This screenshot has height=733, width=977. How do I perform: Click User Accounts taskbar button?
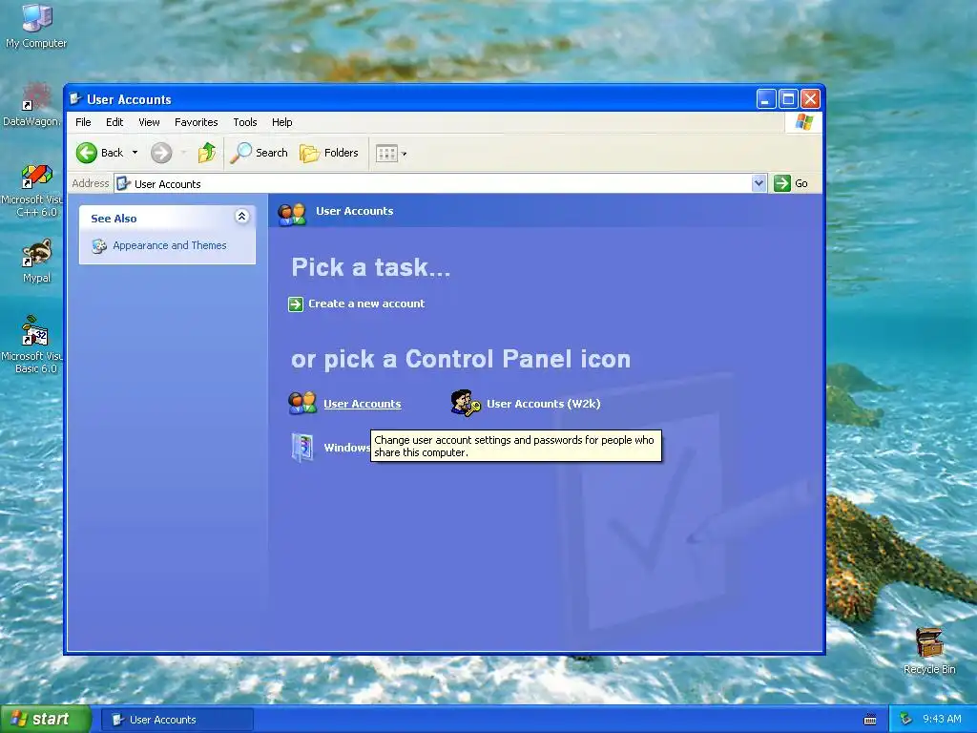(177, 720)
